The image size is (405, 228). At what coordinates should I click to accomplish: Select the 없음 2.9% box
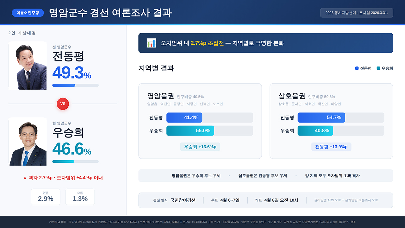click(46, 197)
